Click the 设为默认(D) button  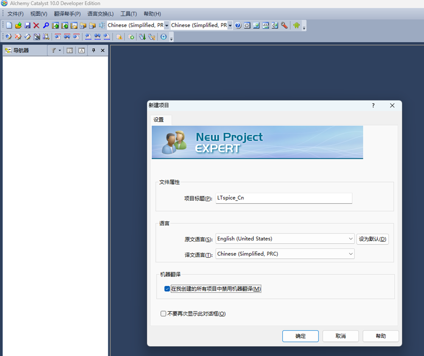[373, 239]
